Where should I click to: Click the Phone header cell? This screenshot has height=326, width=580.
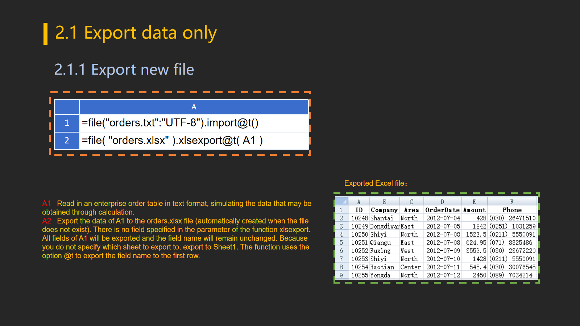click(x=512, y=210)
